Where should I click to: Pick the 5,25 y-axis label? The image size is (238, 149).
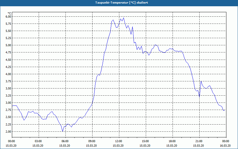click(x=8, y=38)
